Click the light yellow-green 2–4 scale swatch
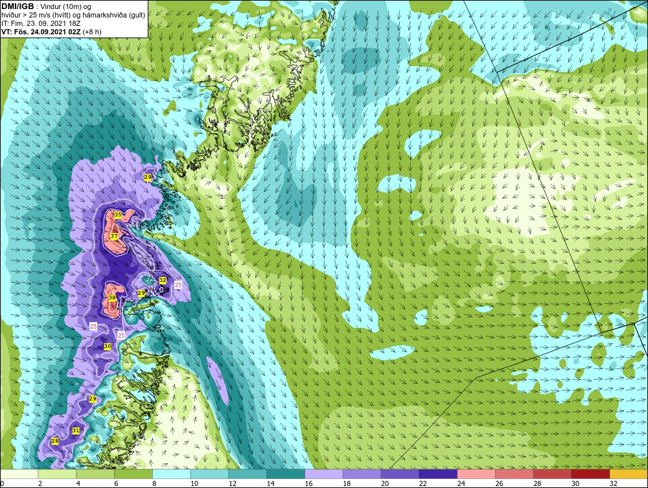Image resolution: width=648 pixels, height=488 pixels. [57, 474]
